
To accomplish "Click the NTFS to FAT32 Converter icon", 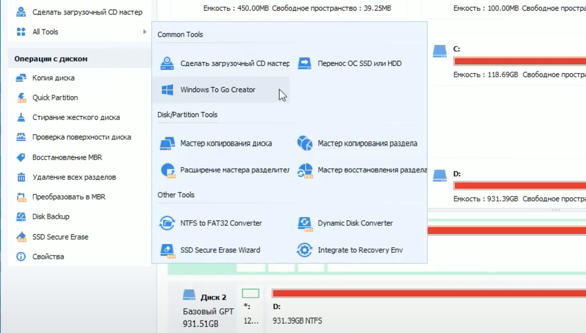I will pyautogui.click(x=167, y=223).
